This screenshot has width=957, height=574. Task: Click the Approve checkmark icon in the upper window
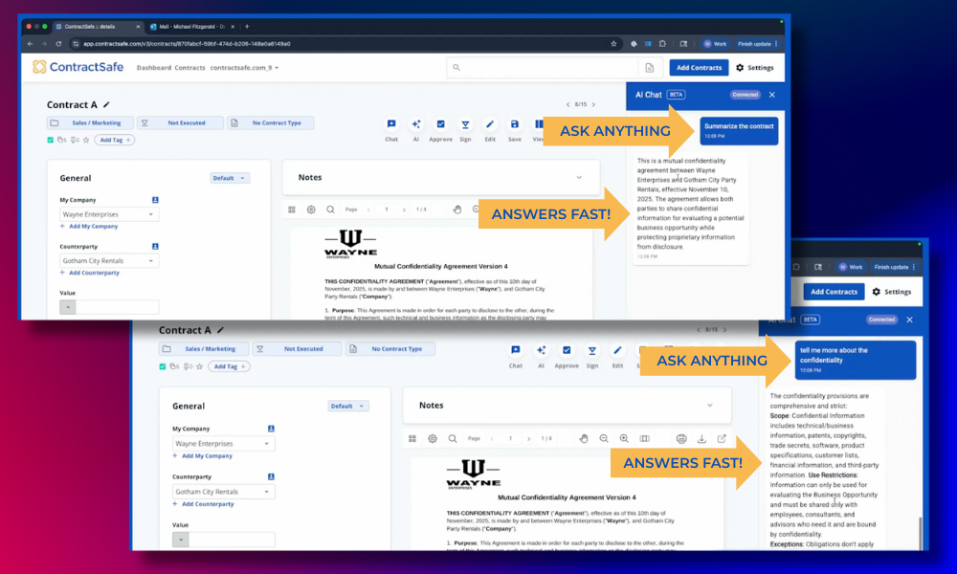pyautogui.click(x=440, y=124)
